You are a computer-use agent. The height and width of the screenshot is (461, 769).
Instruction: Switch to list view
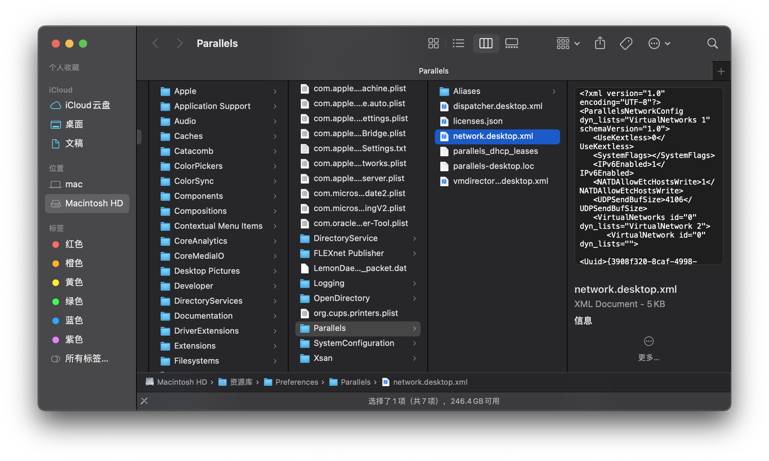[x=458, y=43]
